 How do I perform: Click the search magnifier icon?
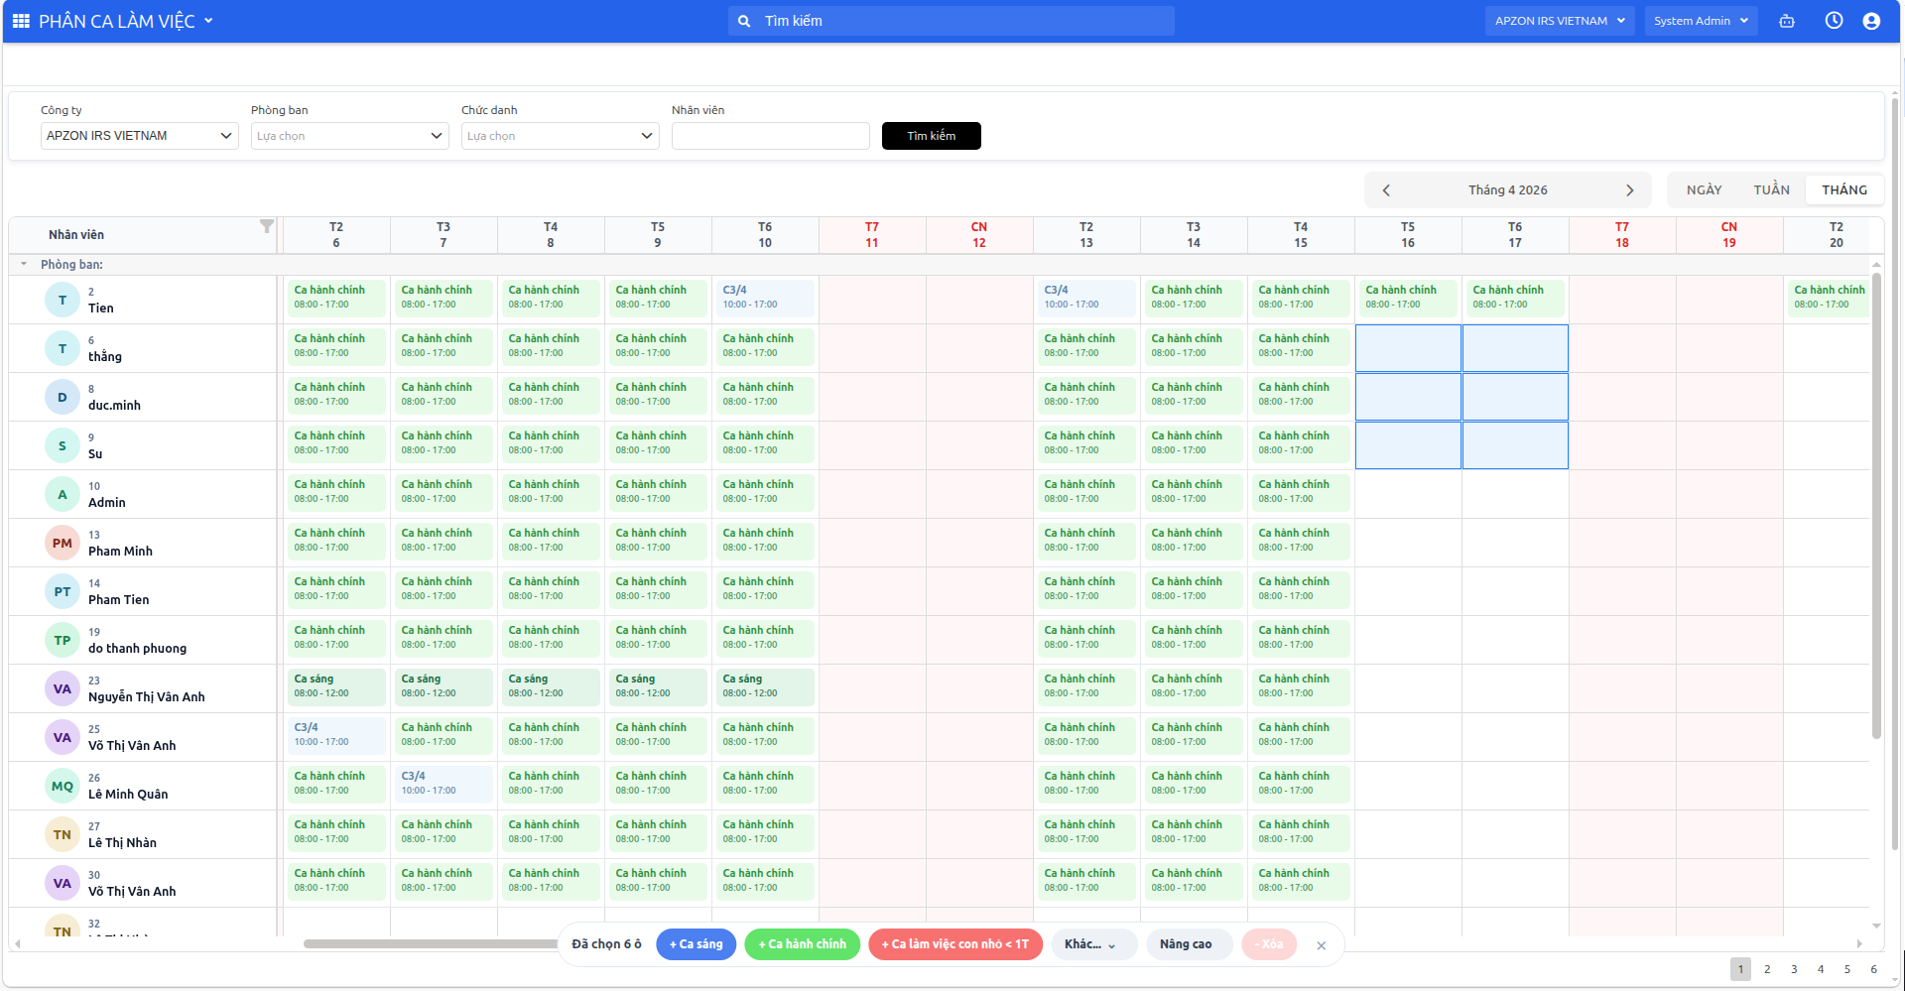tap(744, 21)
